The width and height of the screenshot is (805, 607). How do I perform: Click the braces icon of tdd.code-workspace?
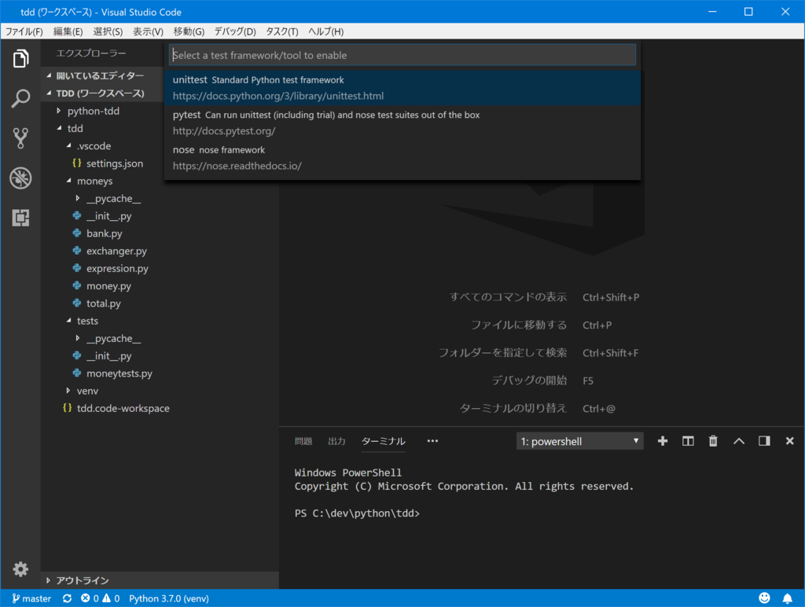click(68, 408)
